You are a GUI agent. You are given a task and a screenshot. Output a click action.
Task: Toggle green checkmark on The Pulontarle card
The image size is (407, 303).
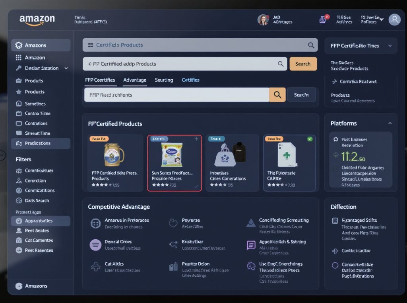coord(310,139)
